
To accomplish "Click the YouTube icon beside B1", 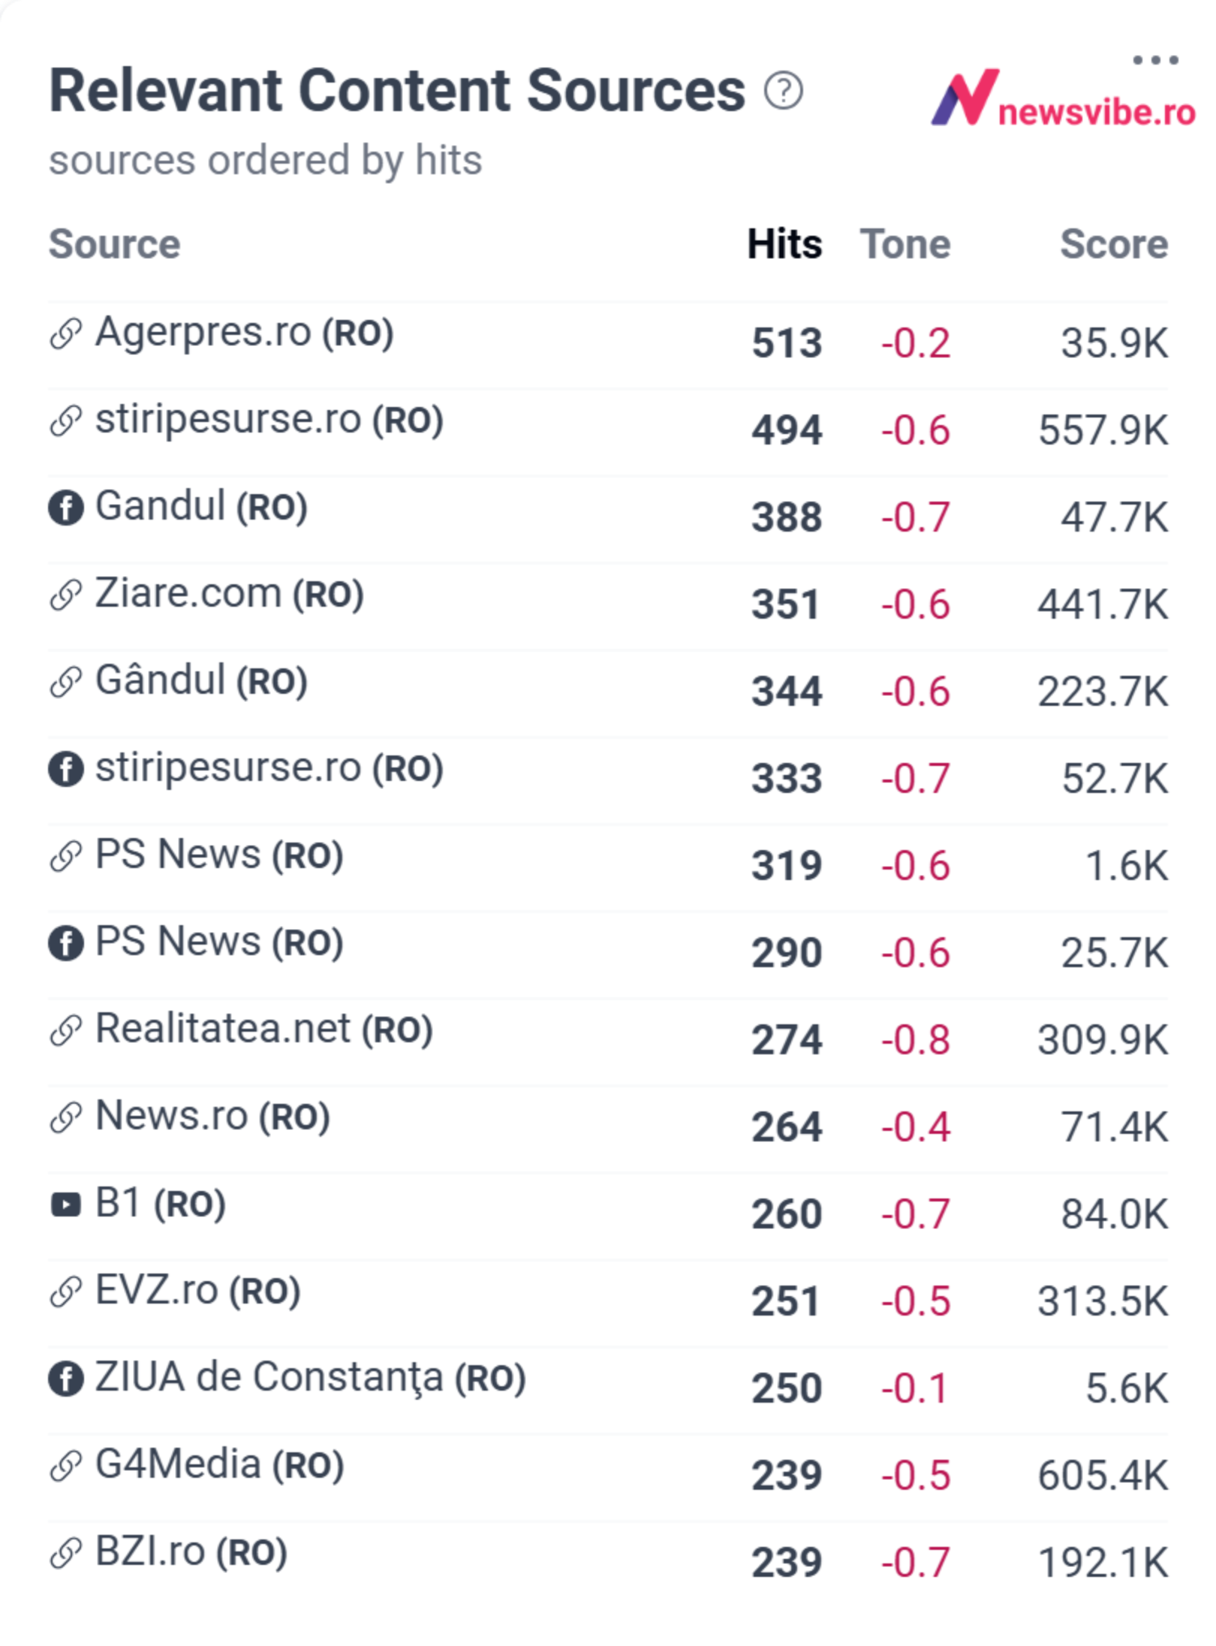I will 66,1204.
